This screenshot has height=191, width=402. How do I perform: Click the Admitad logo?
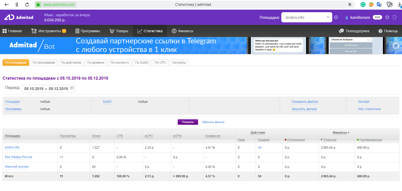[x=19, y=17]
